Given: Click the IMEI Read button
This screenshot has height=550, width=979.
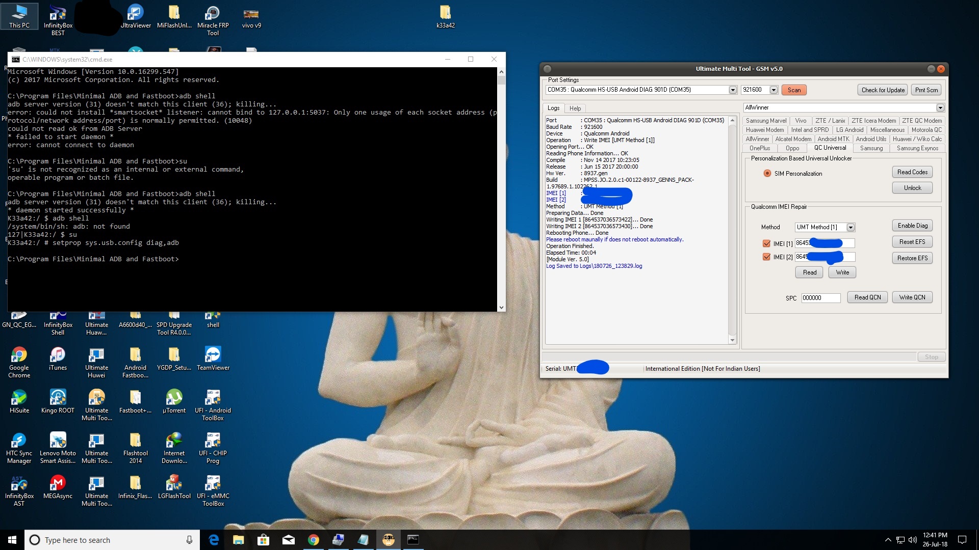Looking at the screenshot, I should click(x=809, y=272).
